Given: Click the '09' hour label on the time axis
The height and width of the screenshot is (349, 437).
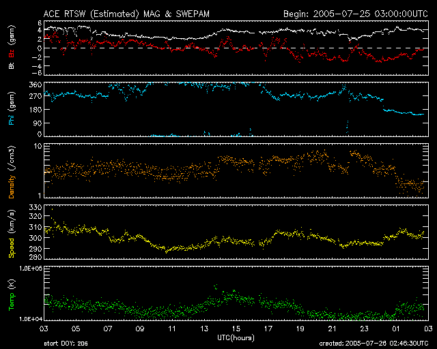Looking at the screenshot, I should 139,329.
